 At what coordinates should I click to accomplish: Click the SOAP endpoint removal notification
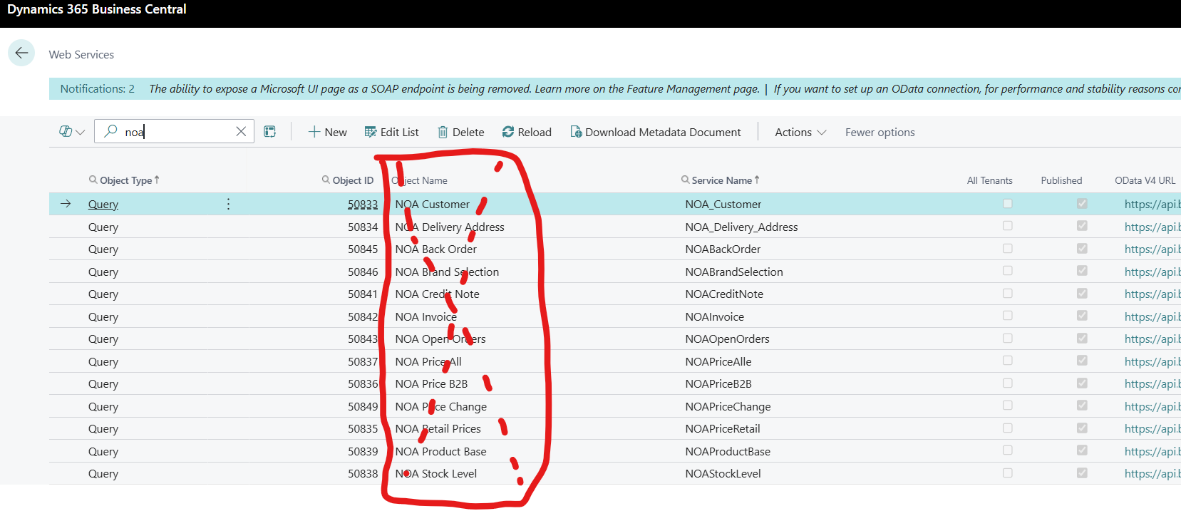click(x=454, y=88)
